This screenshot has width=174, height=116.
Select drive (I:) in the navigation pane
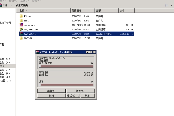click(6, 80)
